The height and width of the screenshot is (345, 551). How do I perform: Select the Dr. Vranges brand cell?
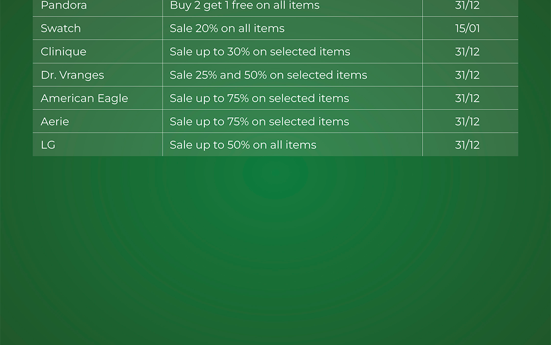(x=72, y=75)
